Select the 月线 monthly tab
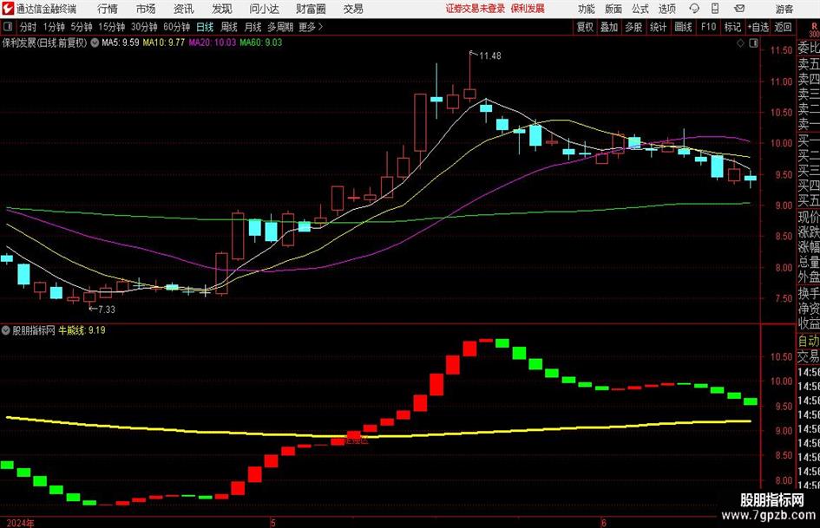This screenshot has width=820, height=528. [x=253, y=27]
